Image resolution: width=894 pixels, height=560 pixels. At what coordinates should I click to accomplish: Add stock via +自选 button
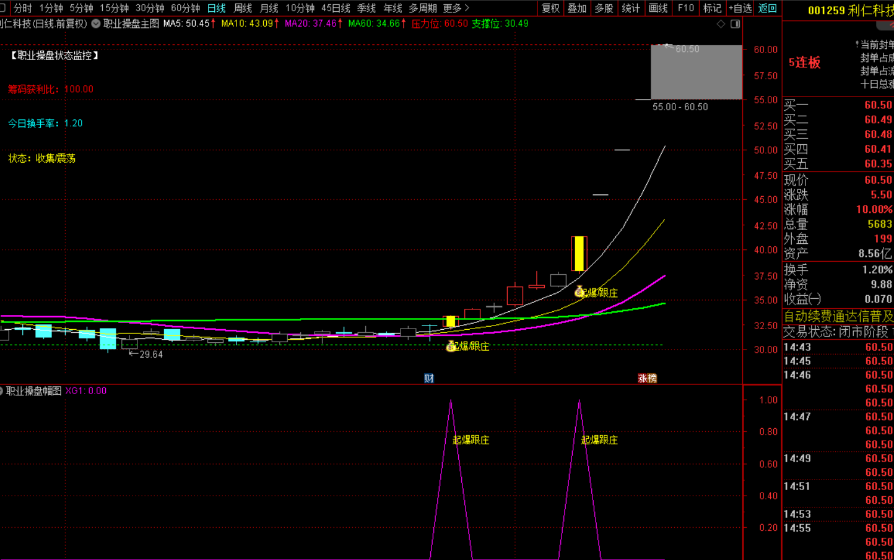click(740, 8)
